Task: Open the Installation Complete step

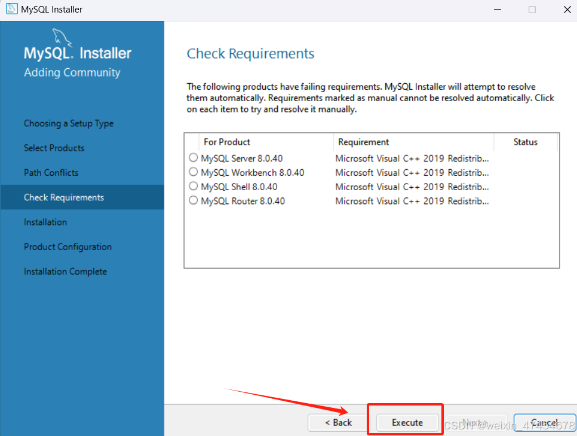Action: (x=66, y=272)
